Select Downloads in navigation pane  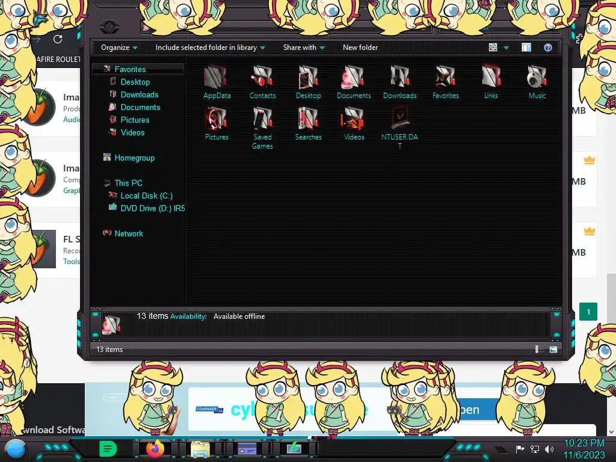tap(140, 94)
